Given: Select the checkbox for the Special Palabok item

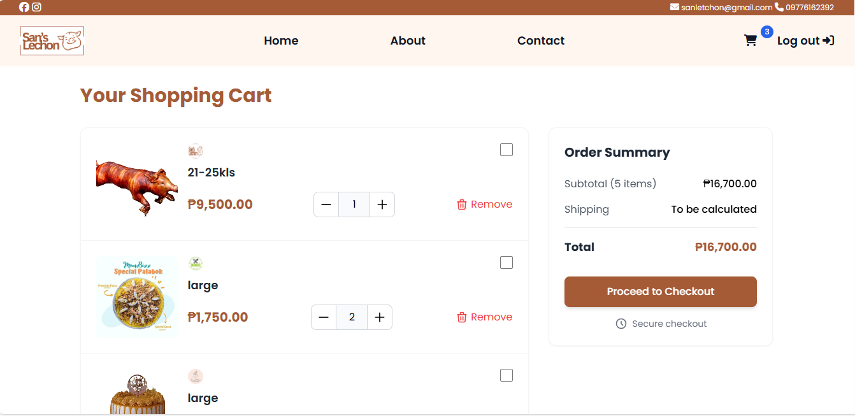Looking at the screenshot, I should (x=506, y=262).
